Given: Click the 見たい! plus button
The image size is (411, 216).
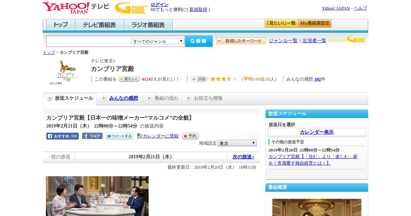Looking at the screenshot, I should (x=129, y=79).
